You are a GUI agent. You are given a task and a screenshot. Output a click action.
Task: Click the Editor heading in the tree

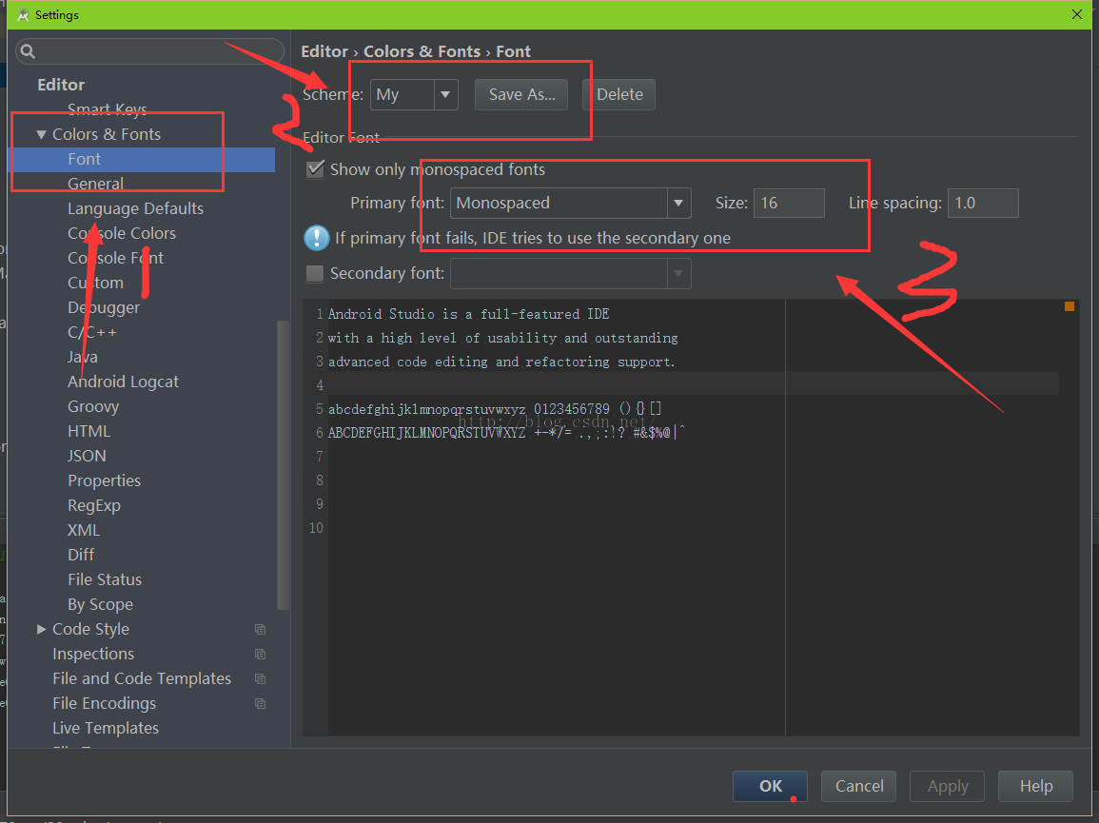click(x=61, y=85)
